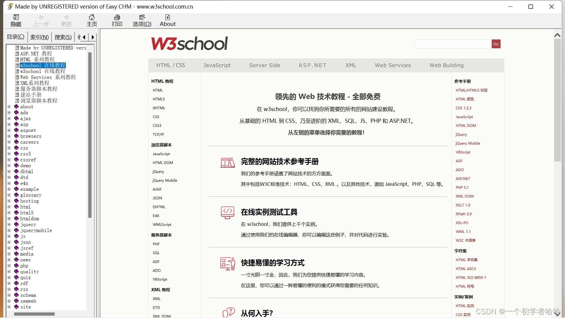The width and height of the screenshot is (565, 318).
Task: Click inside the search input field
Action: point(452,44)
